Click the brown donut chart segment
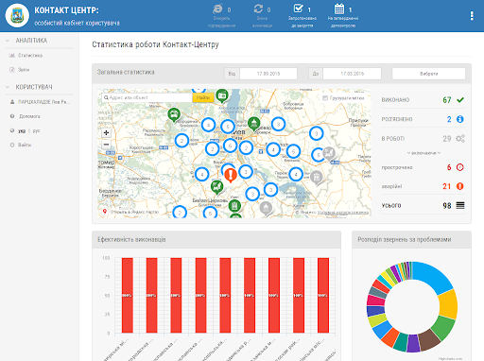Image resolution: width=484 pixels, height=361 pixels. (x=429, y=340)
